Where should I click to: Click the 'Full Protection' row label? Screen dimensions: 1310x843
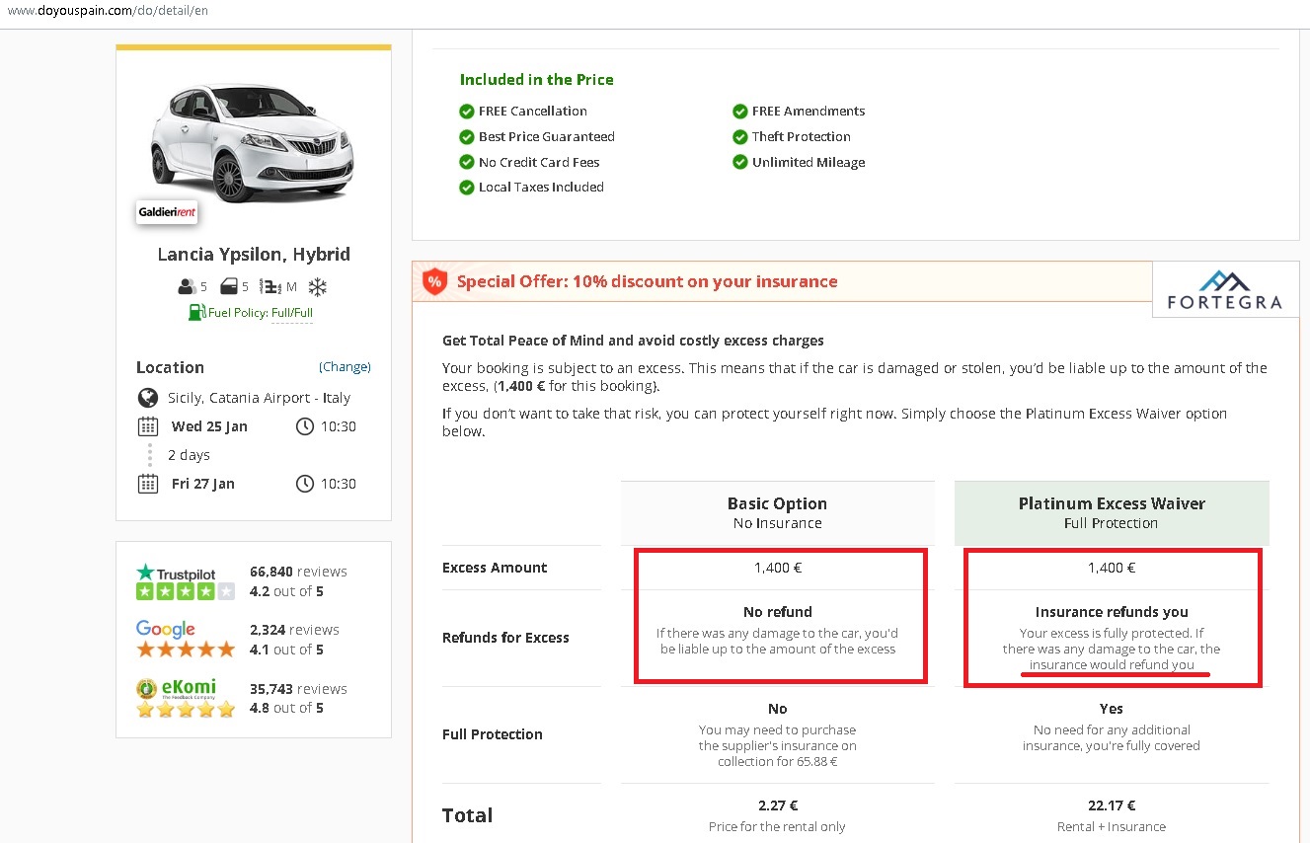[x=493, y=734]
